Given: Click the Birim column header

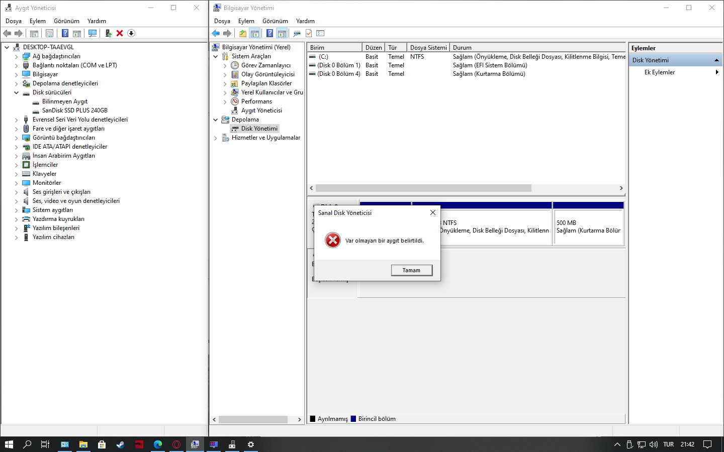Looking at the screenshot, I should [335, 48].
